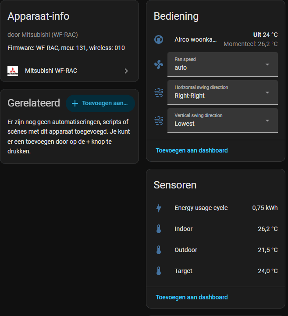Click the Outdoor thermometer icon
288x316 pixels.
pos(159,250)
